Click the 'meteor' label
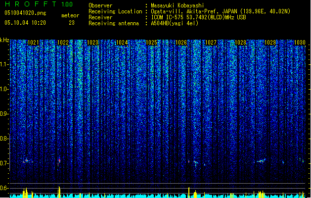The height and width of the screenshot is (198, 311). [70, 15]
